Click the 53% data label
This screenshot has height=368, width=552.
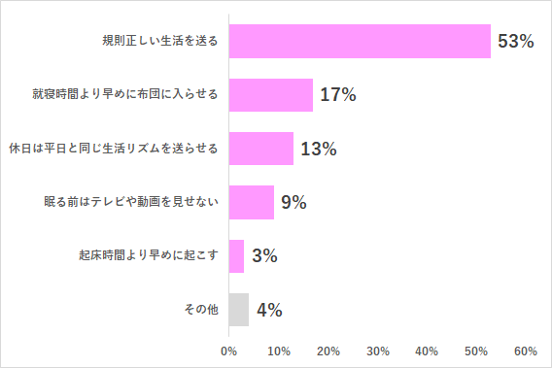pyautogui.click(x=516, y=41)
